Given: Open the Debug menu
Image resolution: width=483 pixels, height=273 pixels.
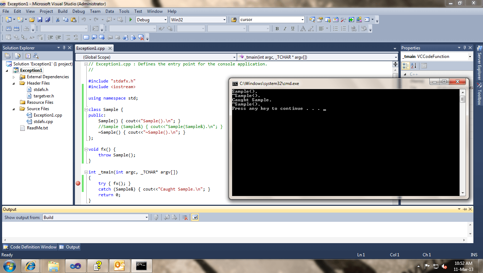Looking at the screenshot, I should click(78, 11).
